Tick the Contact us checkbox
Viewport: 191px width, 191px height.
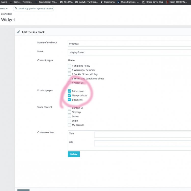(x=70, y=108)
